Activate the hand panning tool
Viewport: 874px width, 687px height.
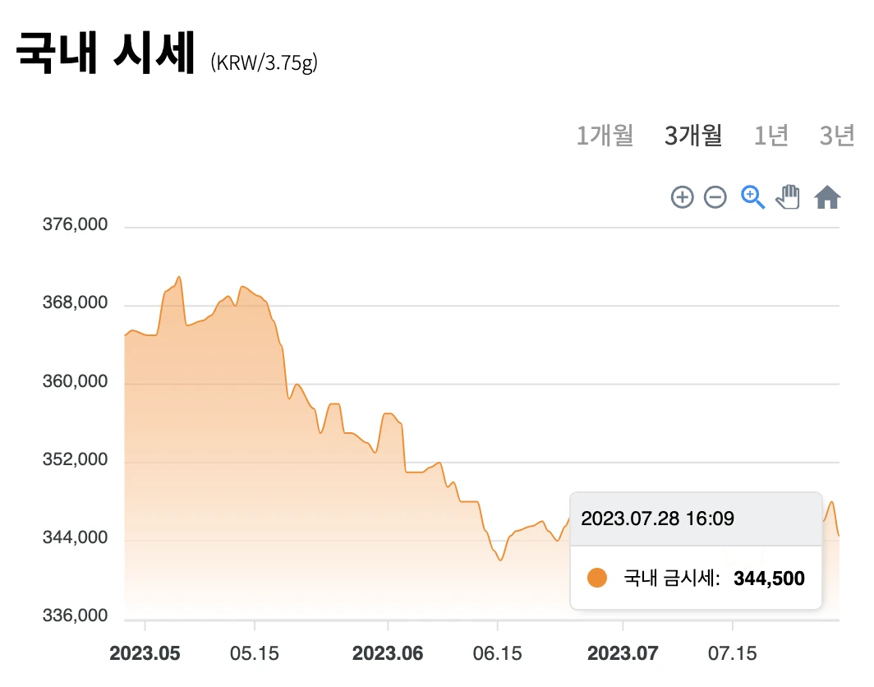788,196
